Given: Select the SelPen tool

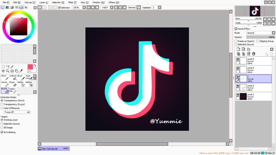Looking at the screenshot, I should pos(22,84).
